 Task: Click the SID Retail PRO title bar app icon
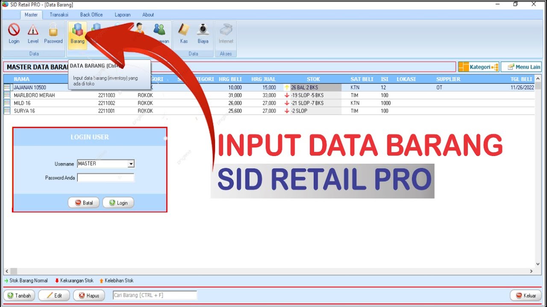pyautogui.click(x=5, y=4)
